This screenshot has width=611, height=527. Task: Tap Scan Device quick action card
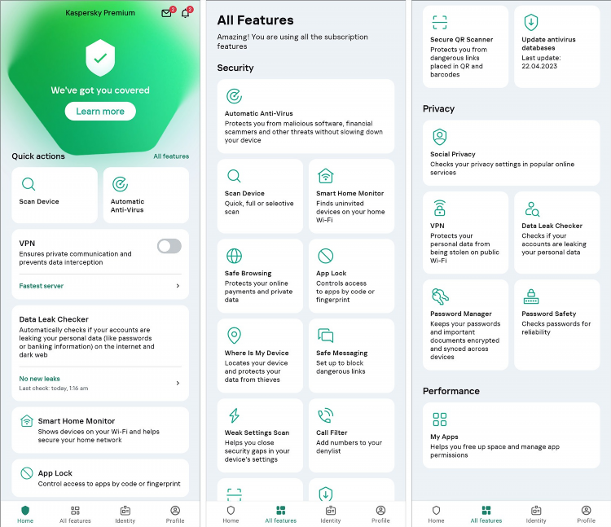[x=55, y=195]
